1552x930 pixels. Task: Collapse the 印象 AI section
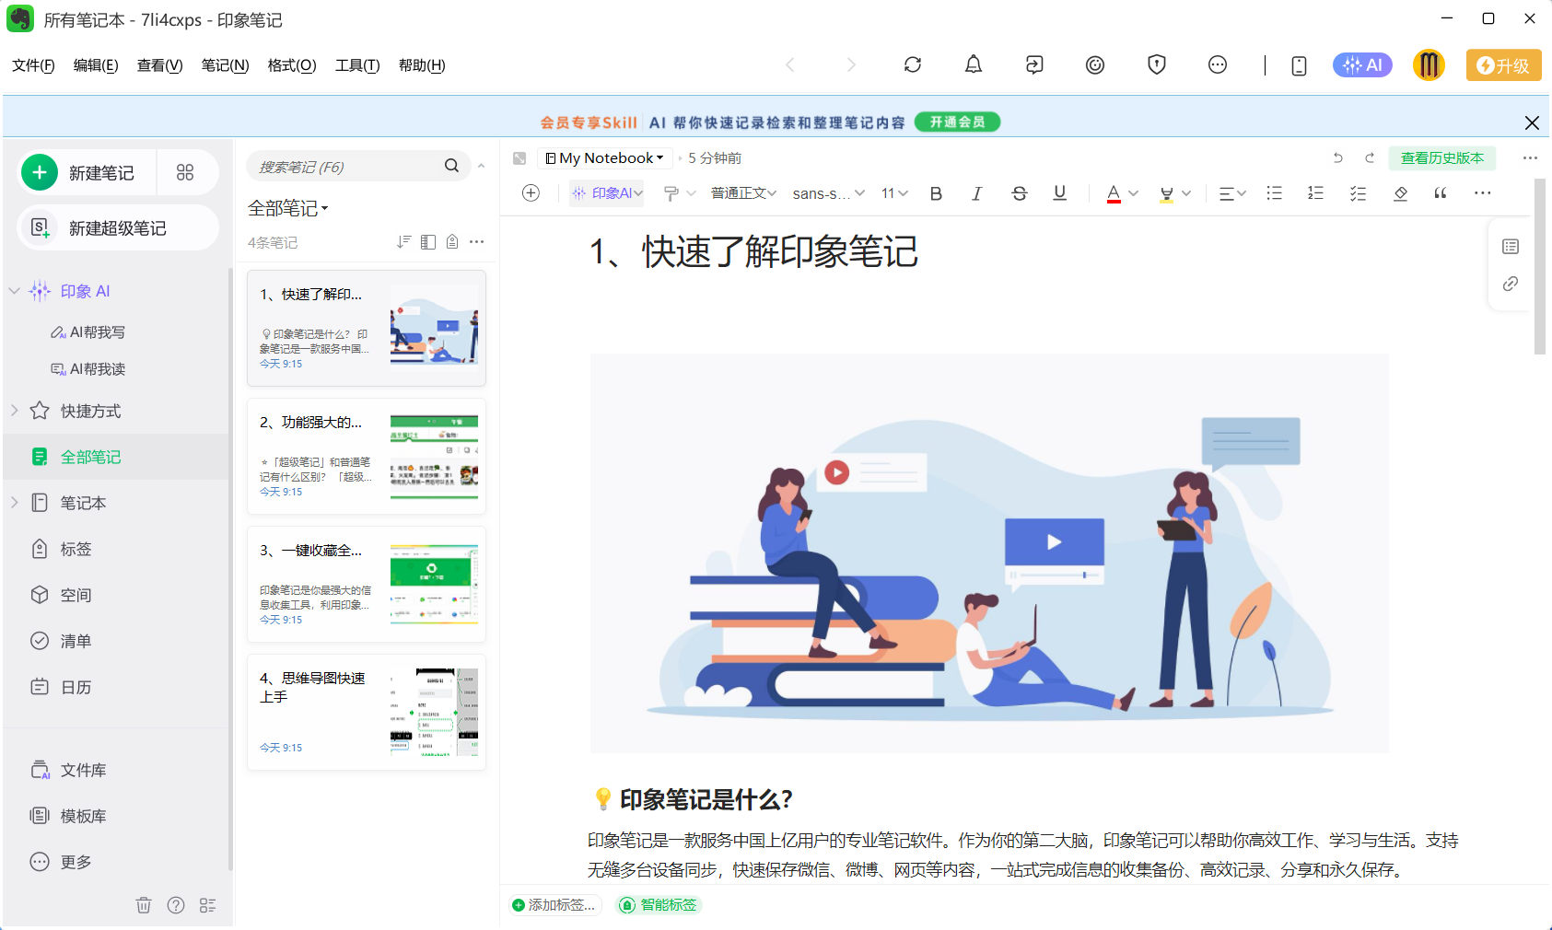(14, 291)
